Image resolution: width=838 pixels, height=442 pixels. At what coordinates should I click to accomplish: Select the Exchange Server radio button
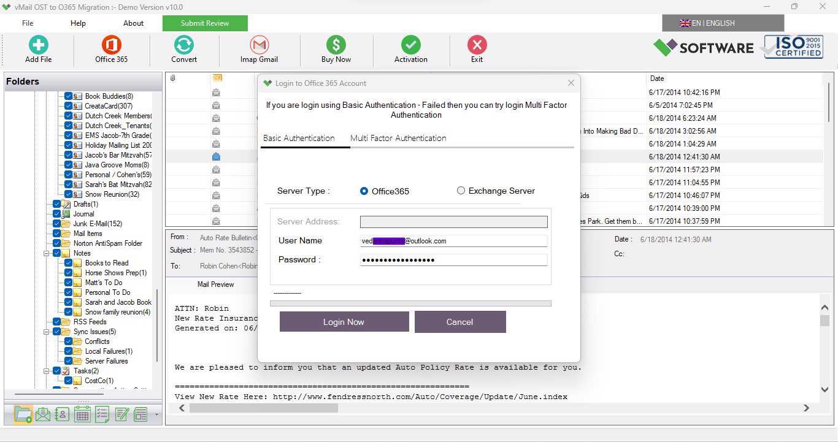(x=461, y=191)
